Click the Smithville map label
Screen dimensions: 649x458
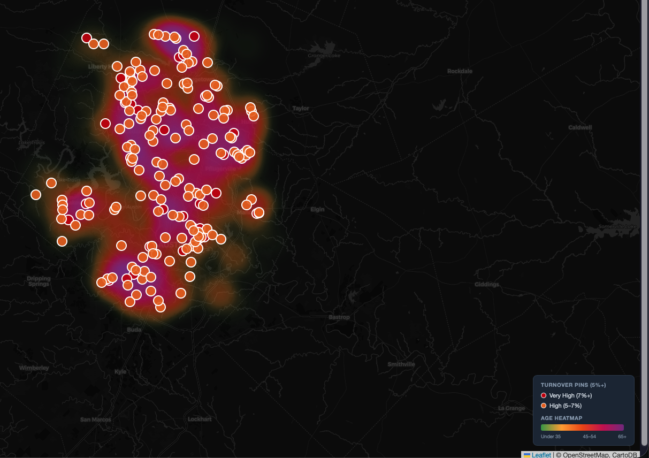[x=401, y=364]
